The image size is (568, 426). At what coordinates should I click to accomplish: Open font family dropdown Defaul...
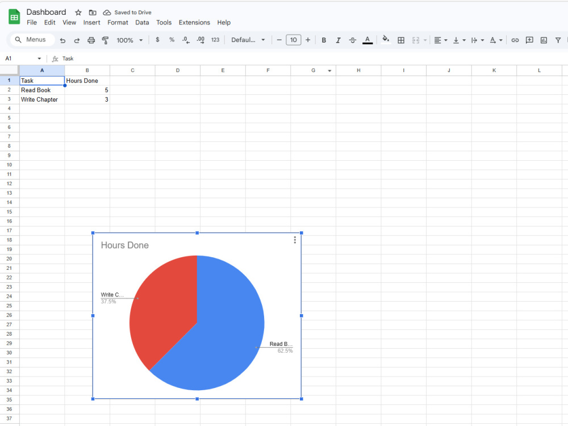pyautogui.click(x=248, y=40)
